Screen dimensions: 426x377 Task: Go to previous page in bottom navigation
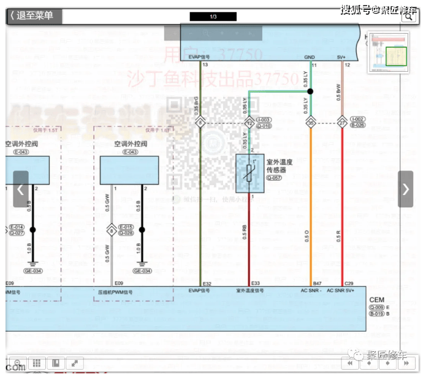click(x=368, y=364)
